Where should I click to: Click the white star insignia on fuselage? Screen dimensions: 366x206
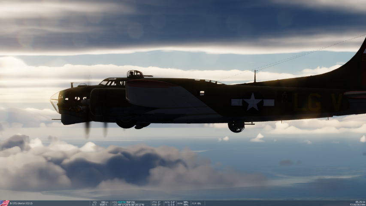(x=252, y=102)
